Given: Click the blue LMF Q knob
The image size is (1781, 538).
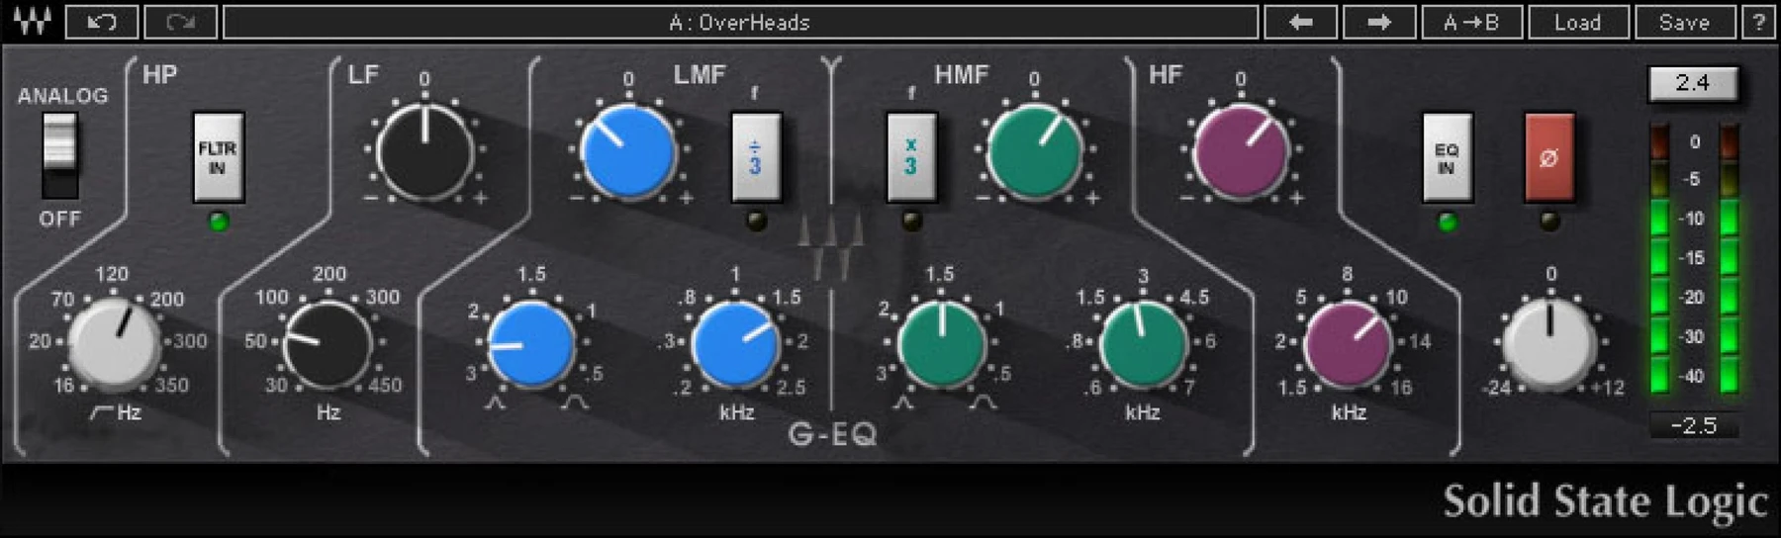Looking at the screenshot, I should point(531,343).
